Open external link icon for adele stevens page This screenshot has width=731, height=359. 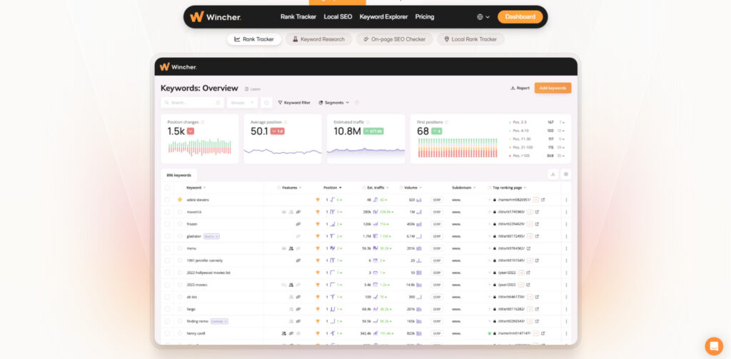pos(543,200)
